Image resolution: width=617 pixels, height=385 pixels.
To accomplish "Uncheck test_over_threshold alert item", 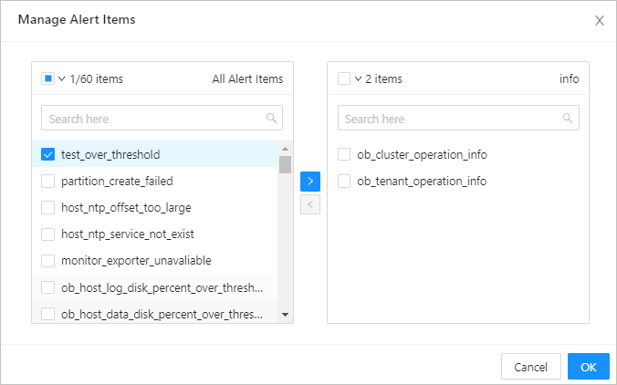I will coord(48,155).
